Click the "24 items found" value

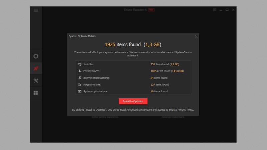(x=159, y=78)
